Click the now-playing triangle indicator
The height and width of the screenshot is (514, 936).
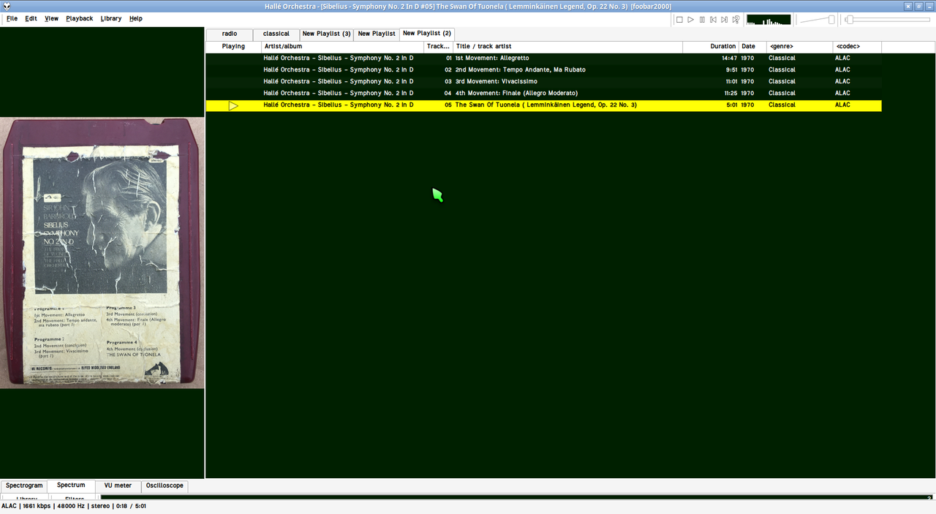[x=233, y=106]
